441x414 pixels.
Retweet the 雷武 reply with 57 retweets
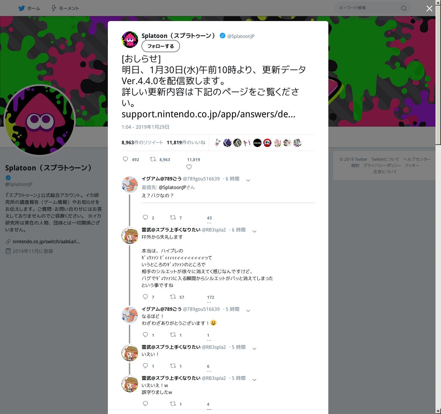click(173, 297)
